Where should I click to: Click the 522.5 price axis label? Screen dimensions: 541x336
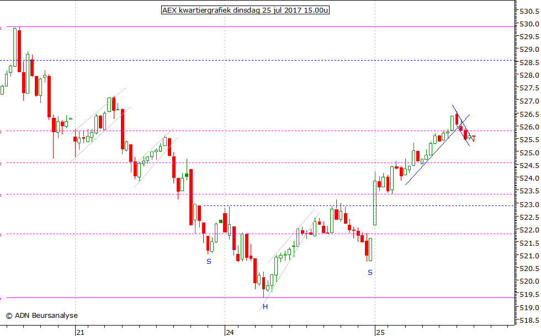click(x=529, y=217)
